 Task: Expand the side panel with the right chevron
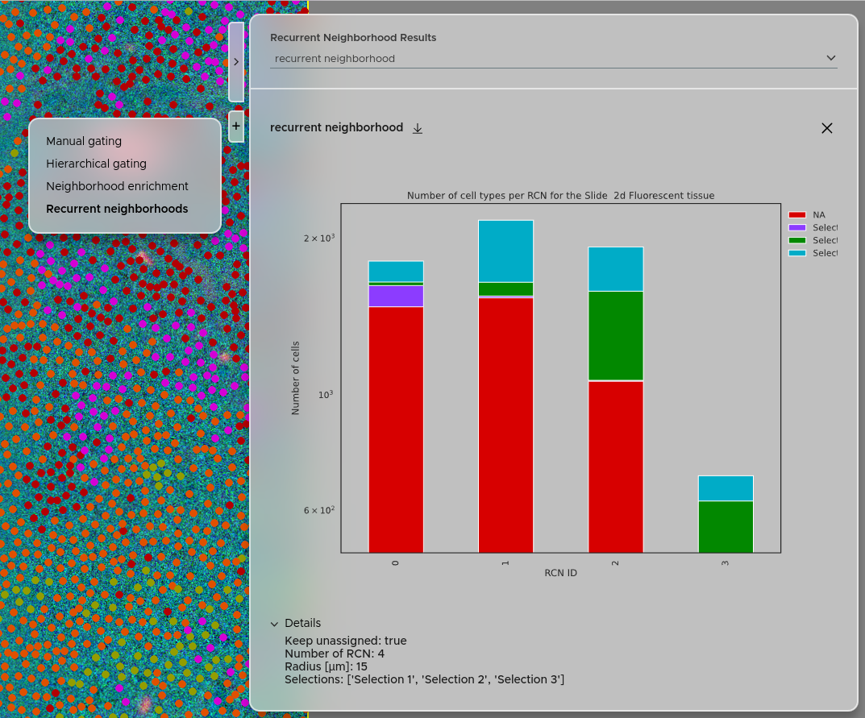pos(236,61)
